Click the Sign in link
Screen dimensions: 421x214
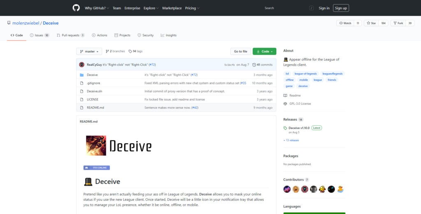click(324, 8)
